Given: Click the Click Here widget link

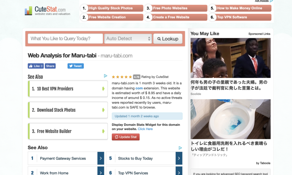Looking at the screenshot, I should (145, 129).
